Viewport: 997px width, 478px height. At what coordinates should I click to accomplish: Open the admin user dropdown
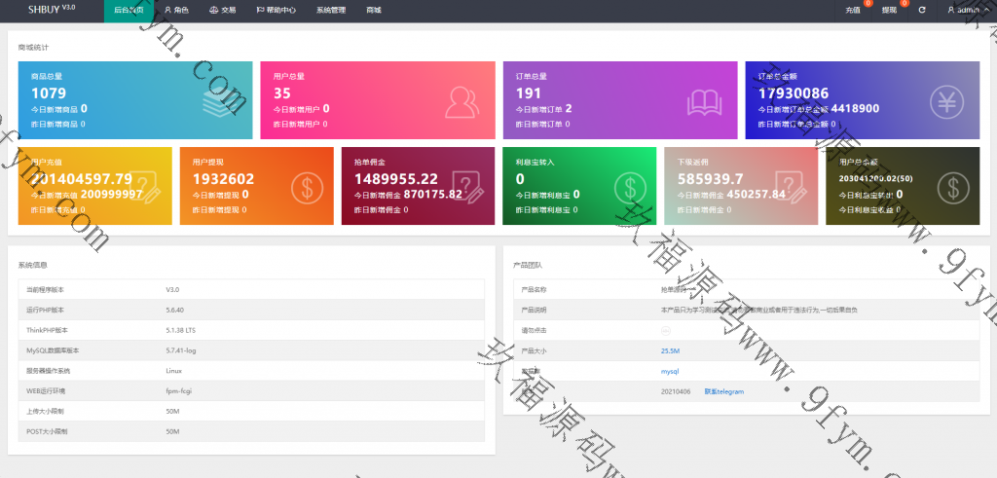click(965, 10)
